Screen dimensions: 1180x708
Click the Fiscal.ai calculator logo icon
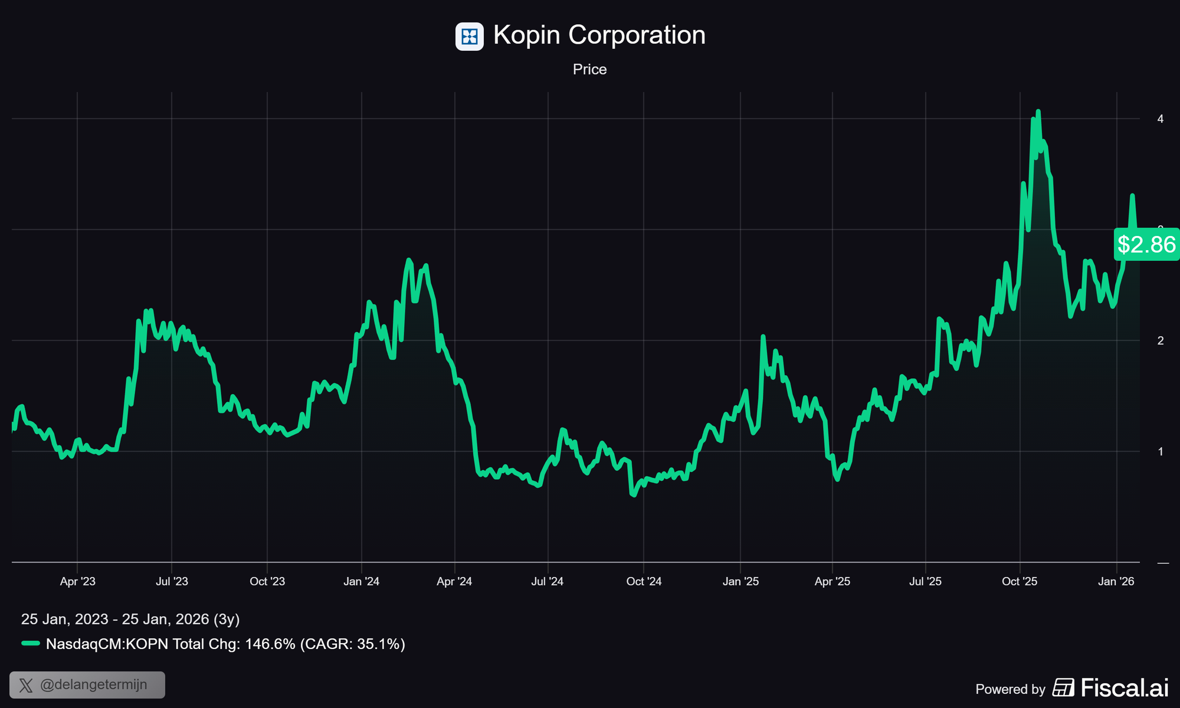(x=1063, y=688)
